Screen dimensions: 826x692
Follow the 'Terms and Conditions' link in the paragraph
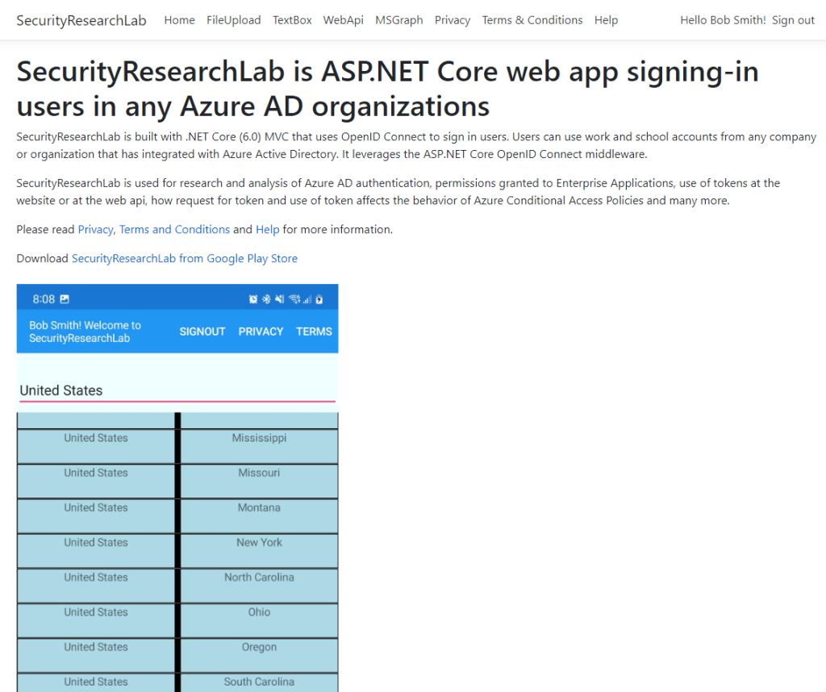pos(174,230)
